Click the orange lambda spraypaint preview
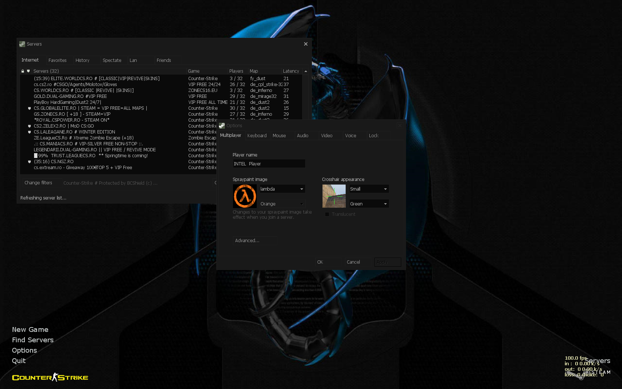This screenshot has width=622, height=389. (245, 196)
